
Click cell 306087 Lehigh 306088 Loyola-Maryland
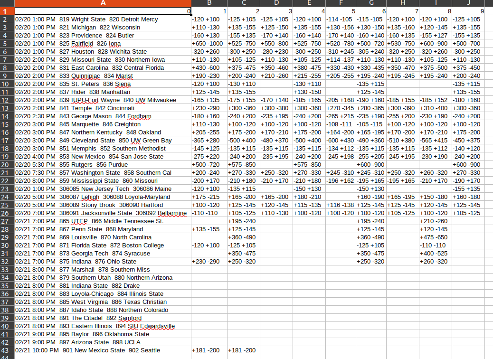(103, 197)
